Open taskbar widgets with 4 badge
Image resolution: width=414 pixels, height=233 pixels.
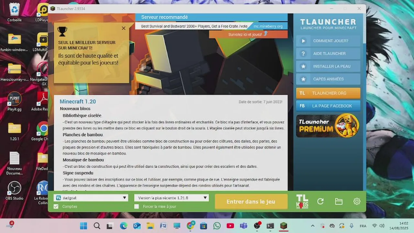10,225
